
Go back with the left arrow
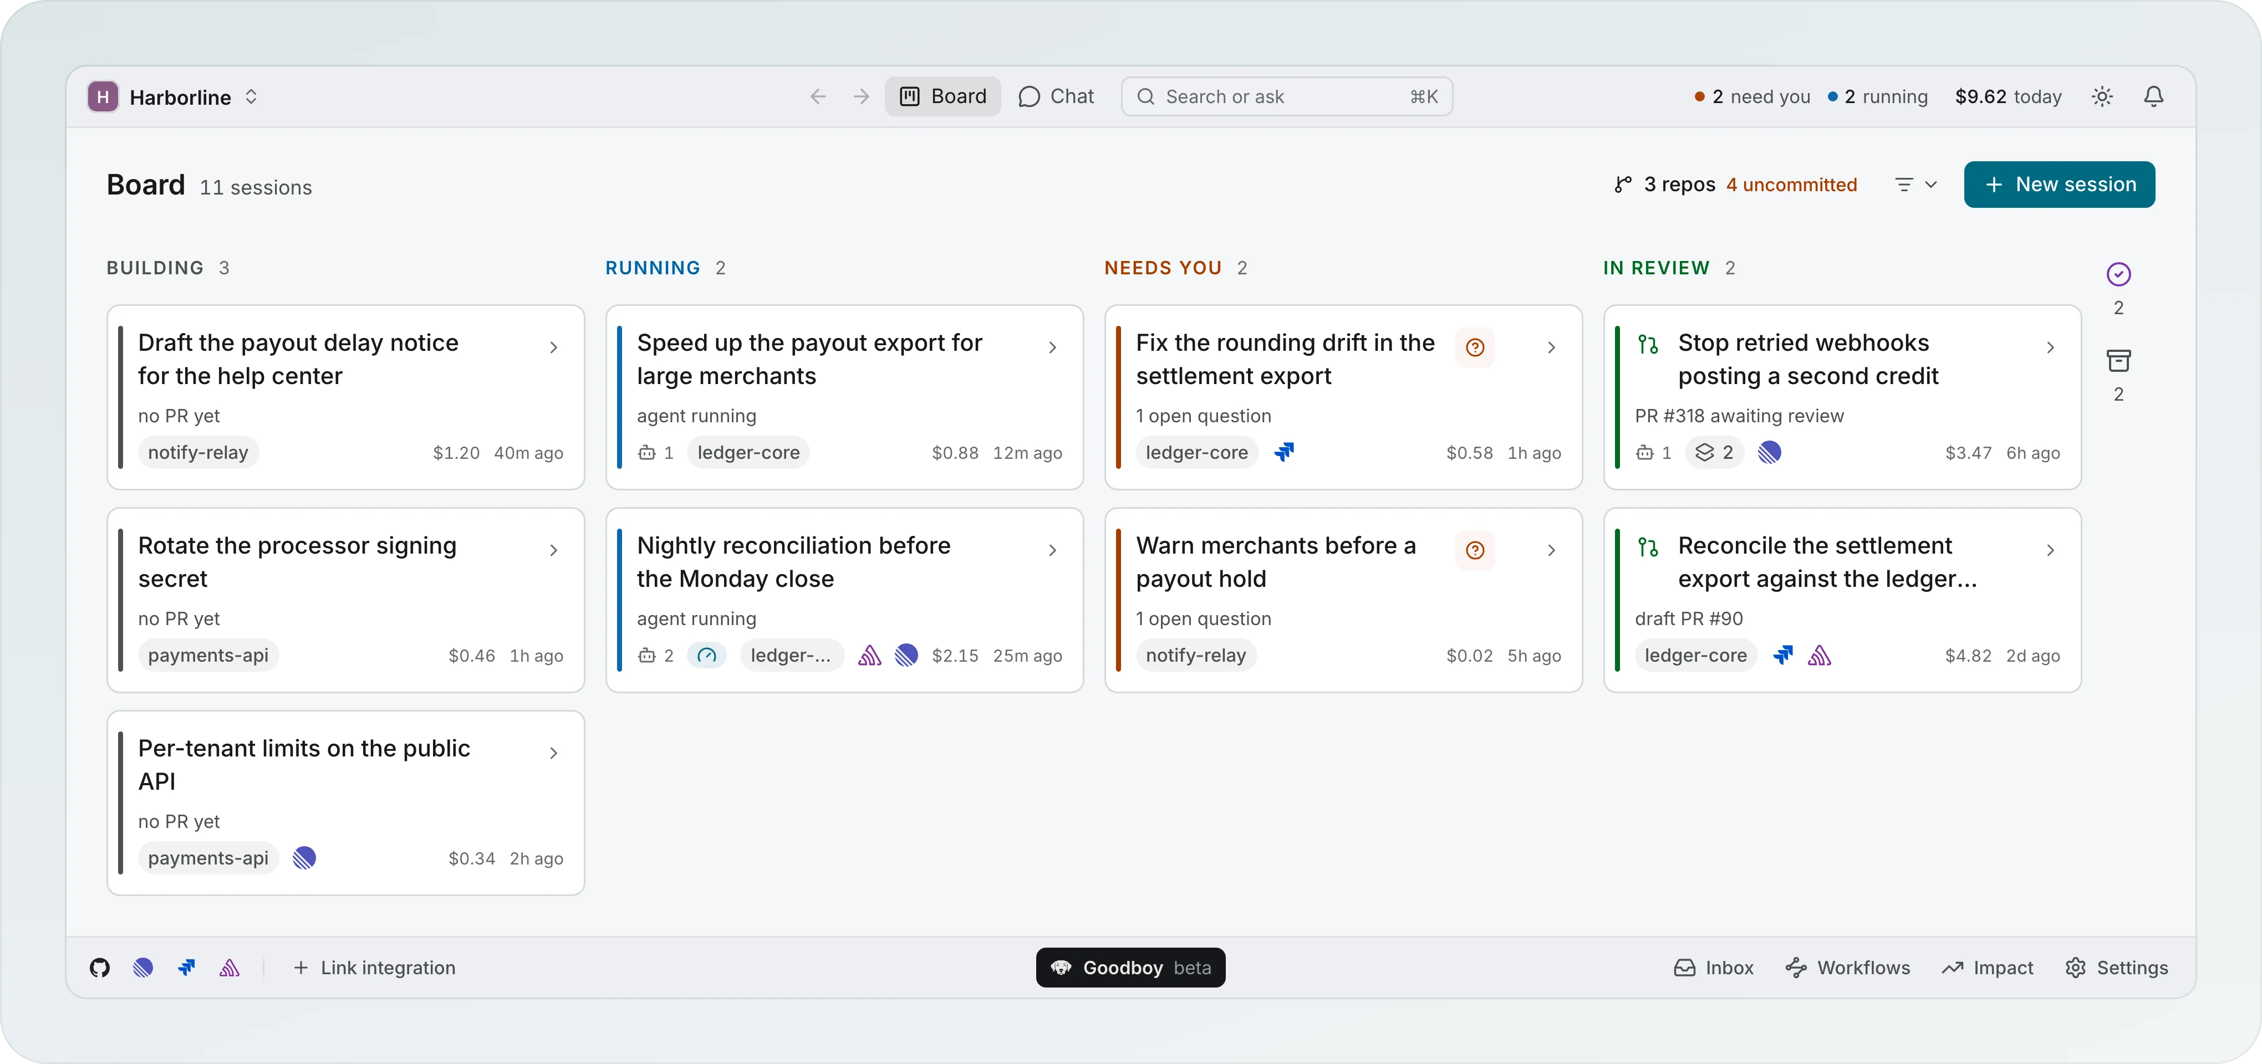click(x=818, y=96)
